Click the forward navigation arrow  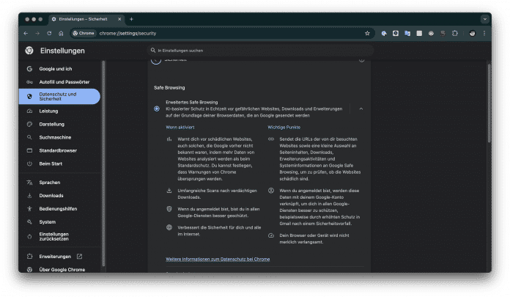(x=37, y=33)
